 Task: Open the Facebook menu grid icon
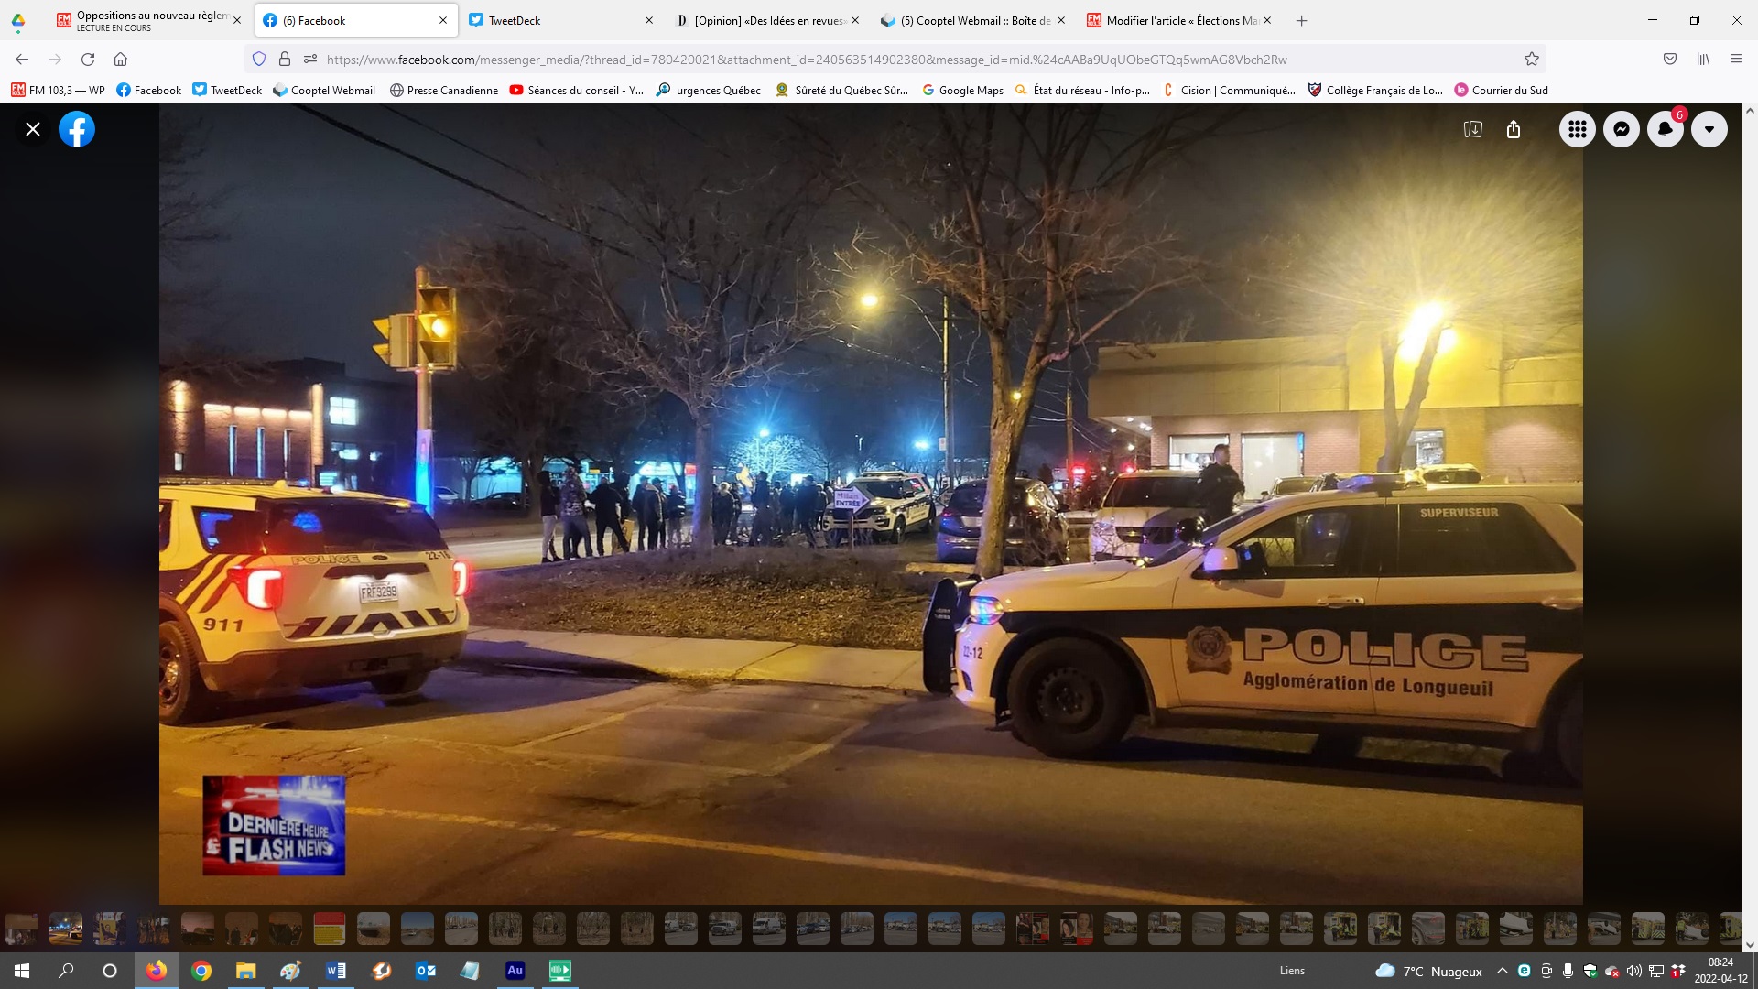pos(1577,129)
